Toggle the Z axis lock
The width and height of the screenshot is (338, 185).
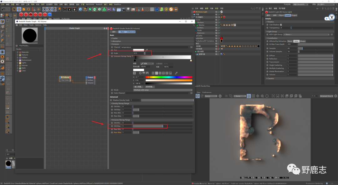click(x=54, y=9)
